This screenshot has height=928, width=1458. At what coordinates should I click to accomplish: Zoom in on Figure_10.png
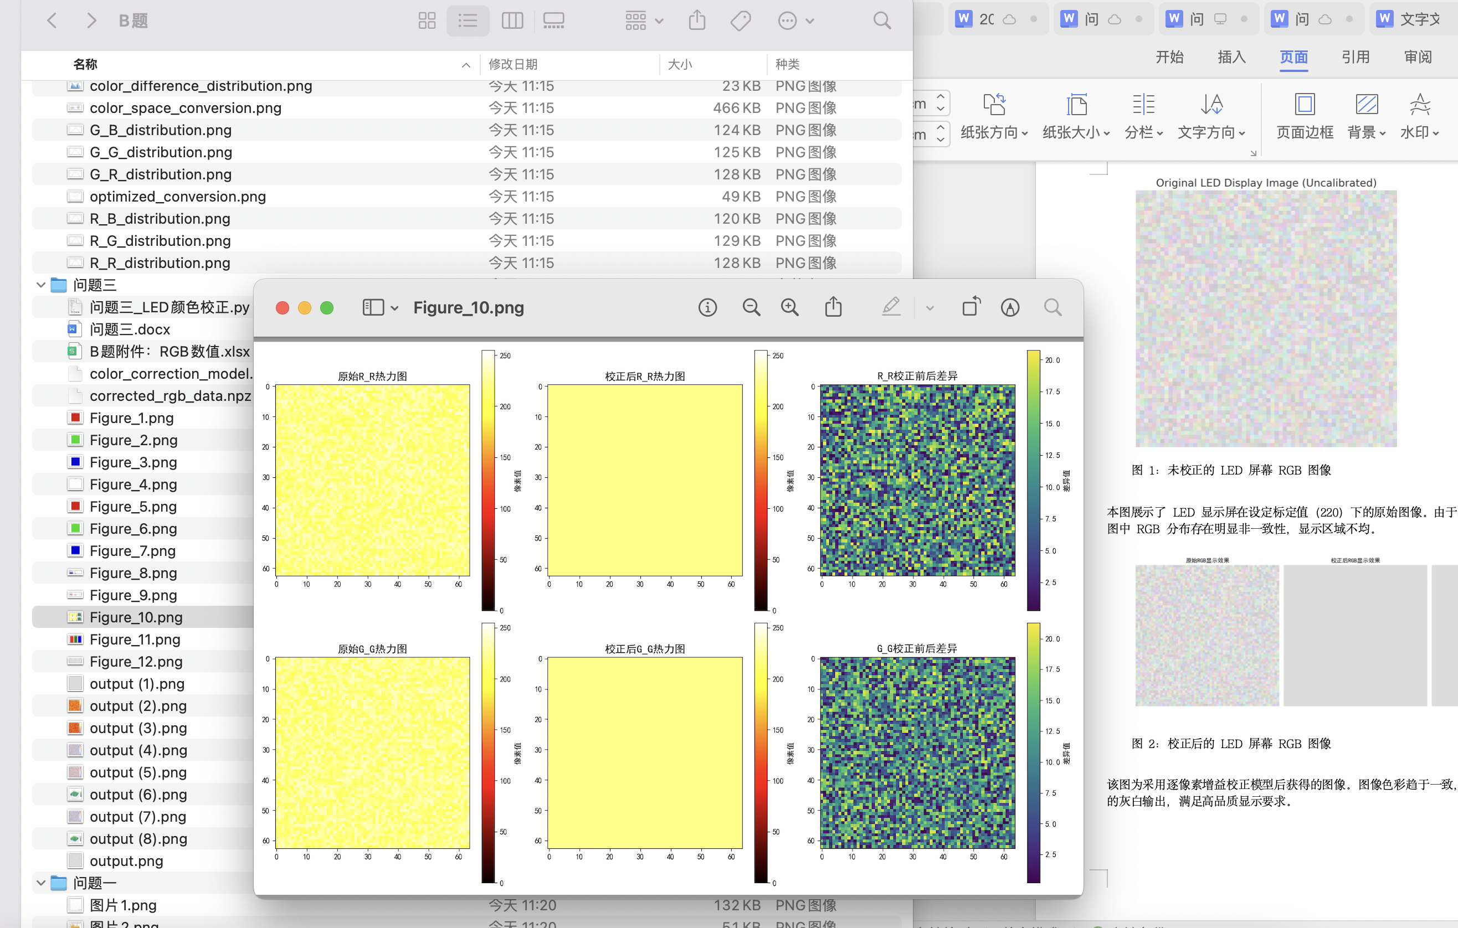click(789, 307)
